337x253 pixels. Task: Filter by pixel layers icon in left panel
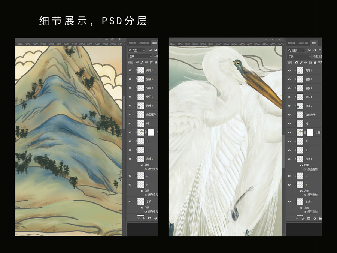[x=150, y=50]
